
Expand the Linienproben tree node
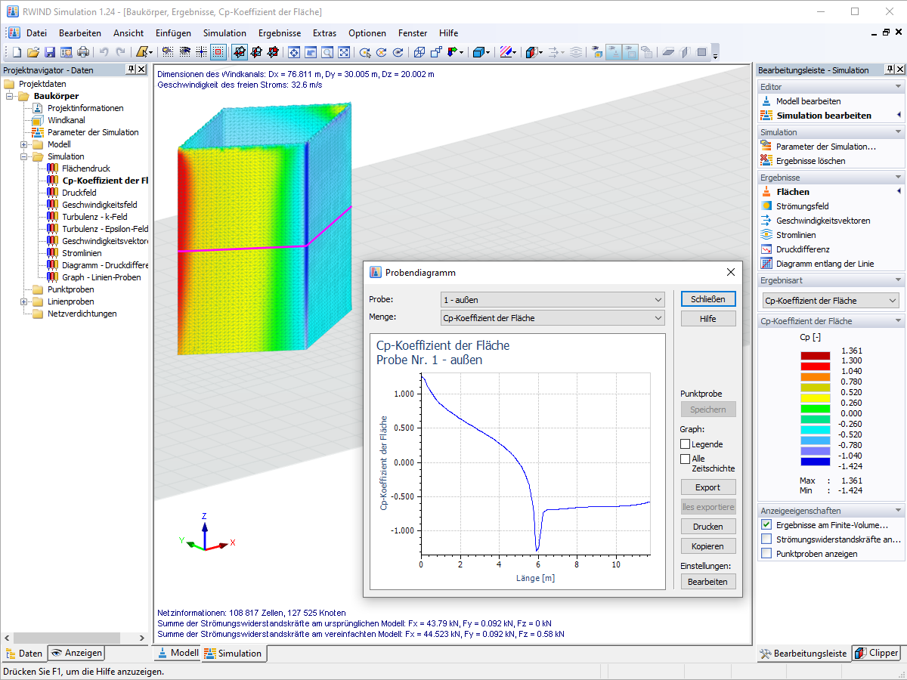[24, 301]
